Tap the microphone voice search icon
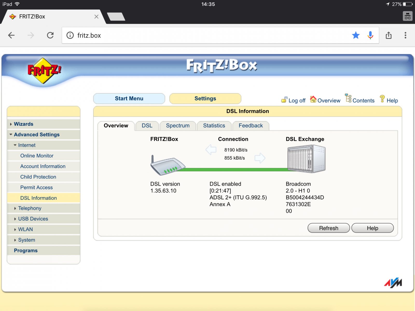The width and height of the screenshot is (415, 311). pyautogui.click(x=370, y=35)
